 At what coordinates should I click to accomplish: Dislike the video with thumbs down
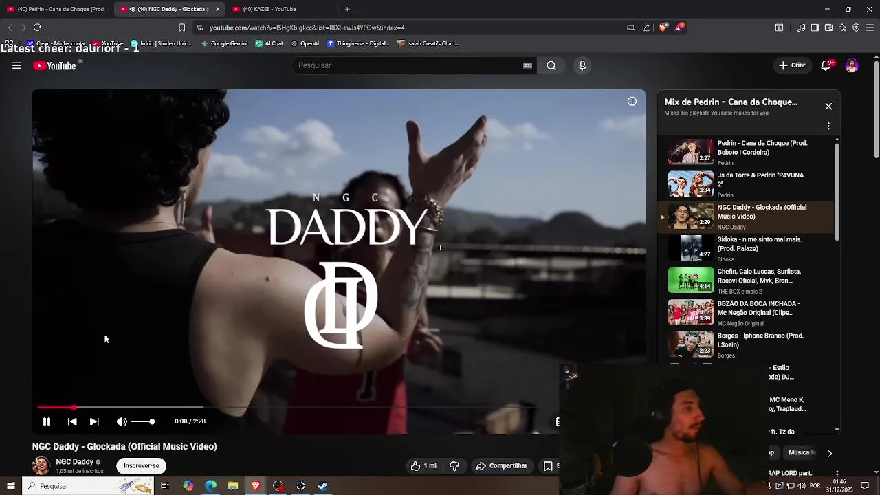pyautogui.click(x=454, y=466)
